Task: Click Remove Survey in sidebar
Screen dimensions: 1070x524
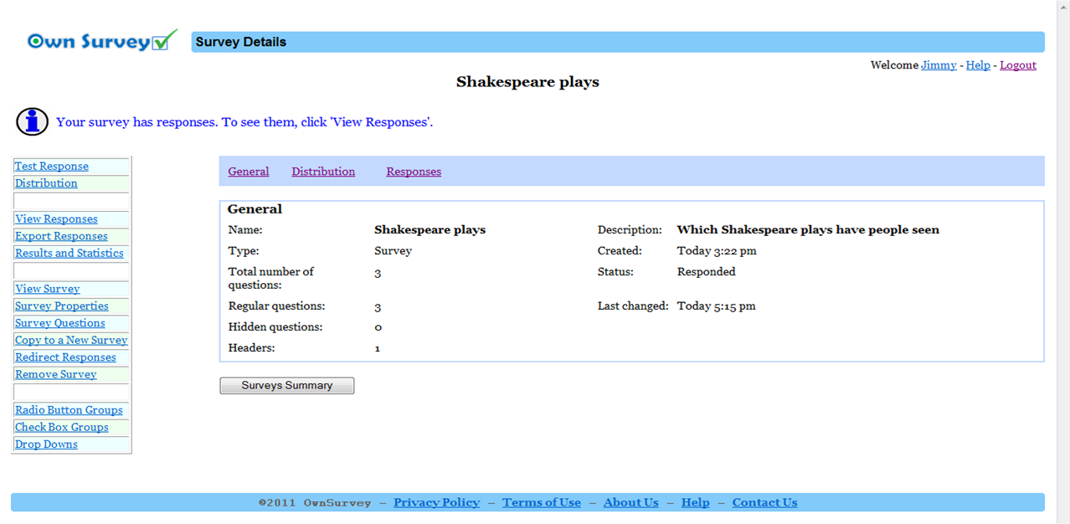Action: pos(55,375)
